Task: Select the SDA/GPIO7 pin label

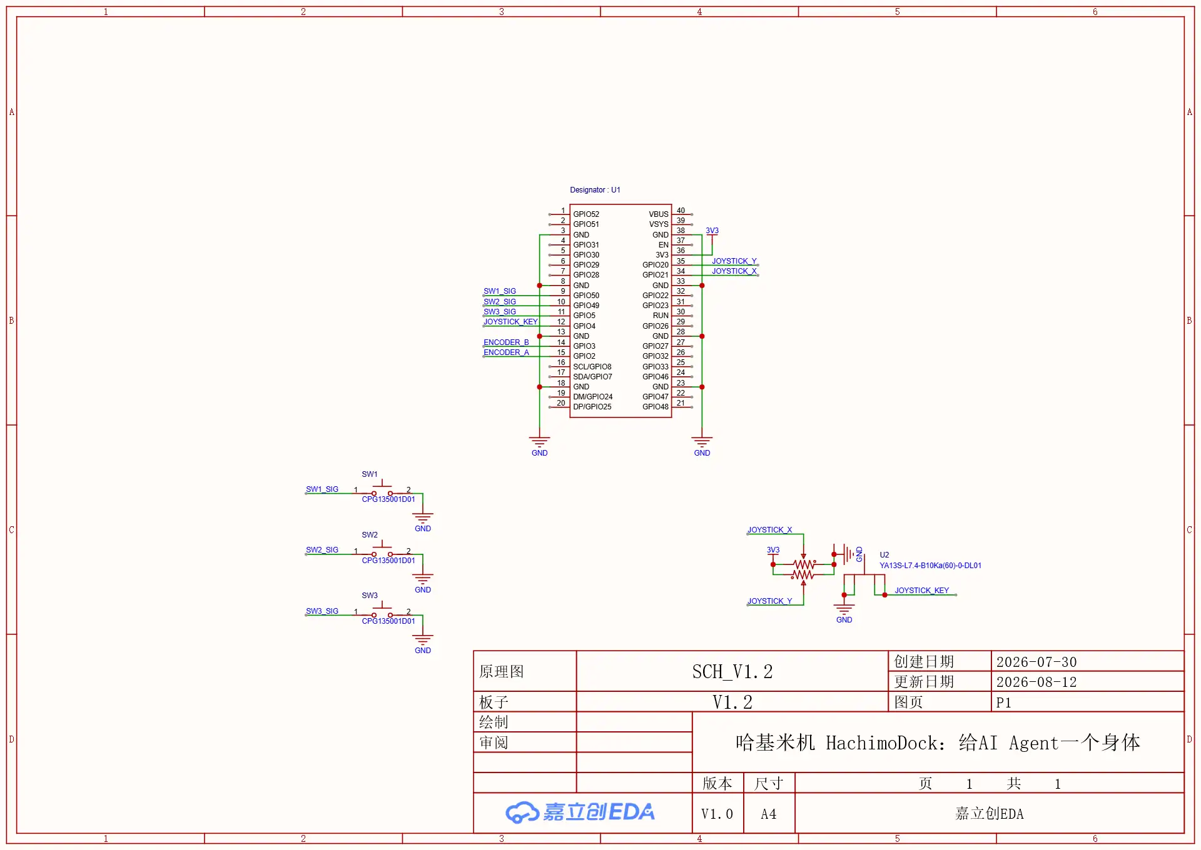Action: pos(592,377)
